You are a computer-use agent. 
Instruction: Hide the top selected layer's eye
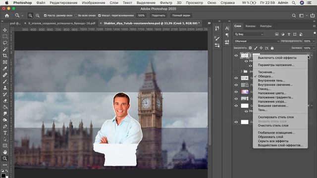coord(236,55)
